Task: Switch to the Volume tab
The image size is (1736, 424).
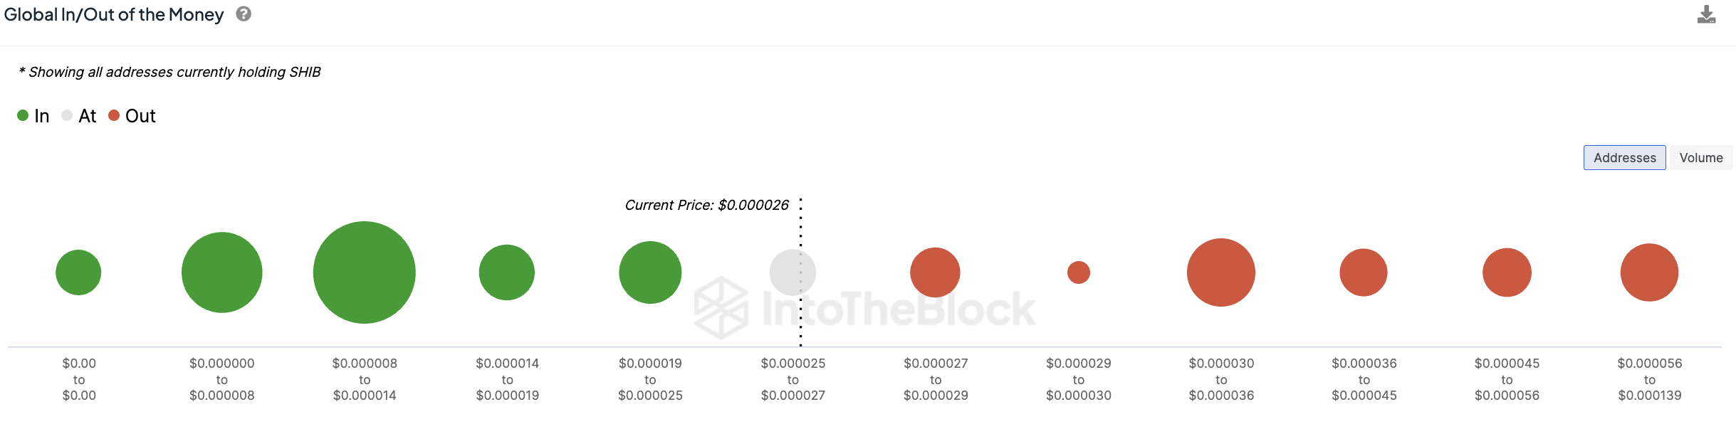Action: tap(1700, 158)
